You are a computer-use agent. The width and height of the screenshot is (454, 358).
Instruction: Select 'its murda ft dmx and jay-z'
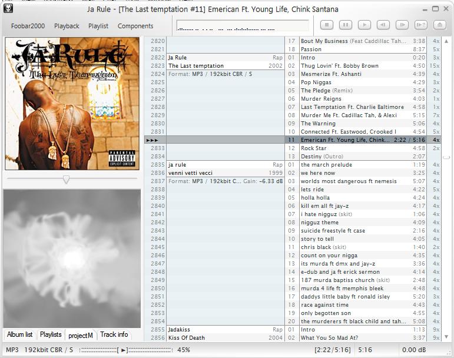pyautogui.click(x=363, y=264)
